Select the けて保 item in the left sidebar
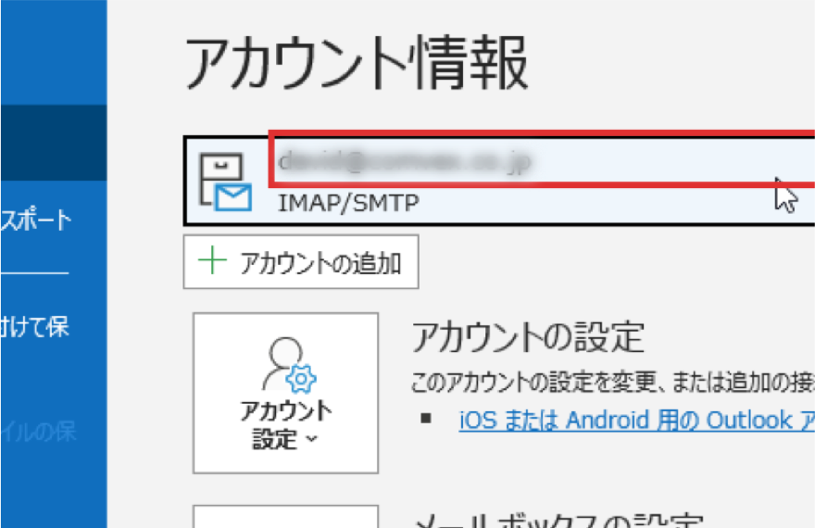The width and height of the screenshot is (815, 528). [35, 327]
